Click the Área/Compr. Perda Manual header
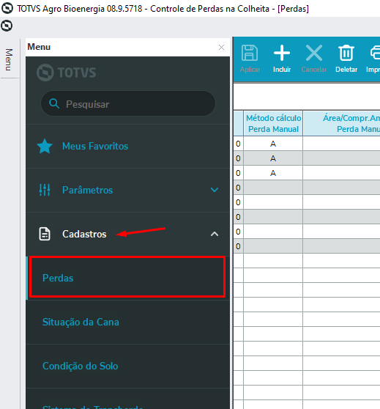The image size is (380, 409). pyautogui.click(x=342, y=123)
